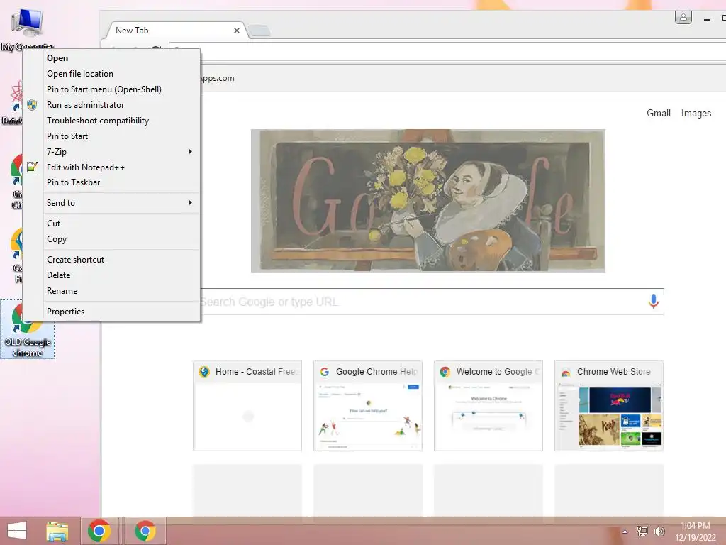
Task: Minimize the Chrome window
Action: 707,19
